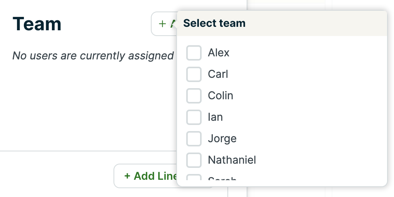
Task: Check the partially visible Sarah checkbox
Action: pyautogui.click(x=194, y=178)
